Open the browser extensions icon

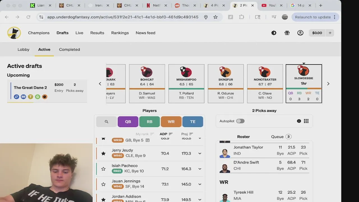click(x=241, y=17)
